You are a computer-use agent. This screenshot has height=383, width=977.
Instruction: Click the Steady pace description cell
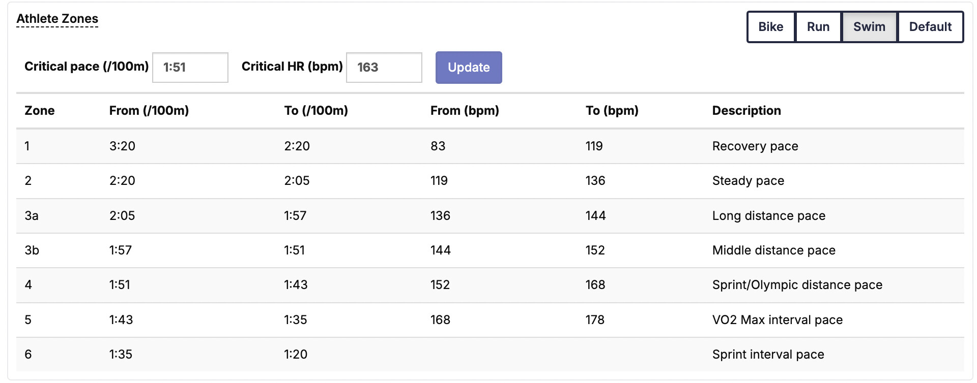(x=748, y=181)
